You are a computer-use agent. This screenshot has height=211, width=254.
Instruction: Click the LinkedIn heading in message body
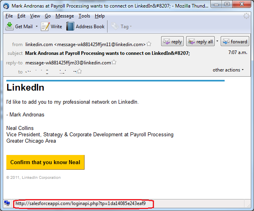(25, 87)
